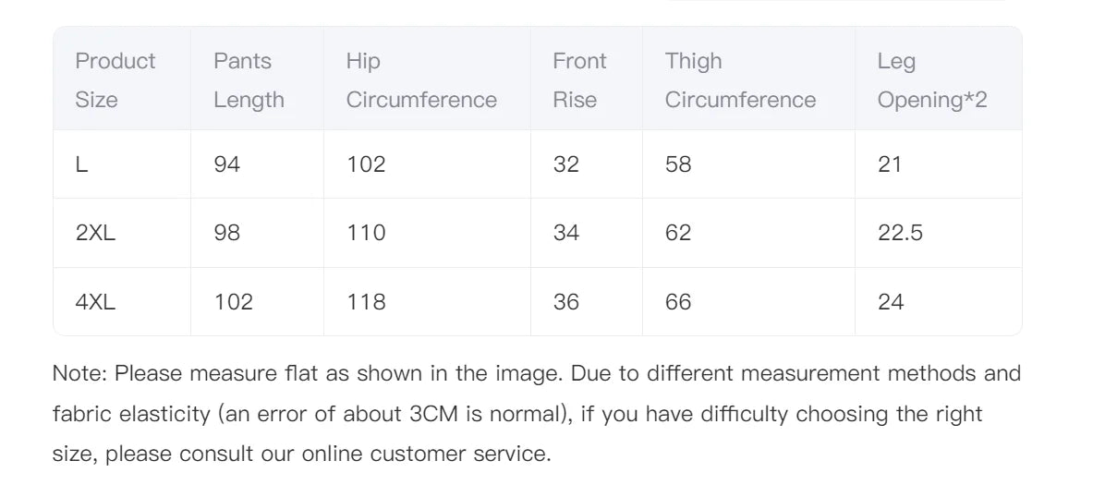
Task: Click the measurement note text below table
Action: [x=536, y=414]
